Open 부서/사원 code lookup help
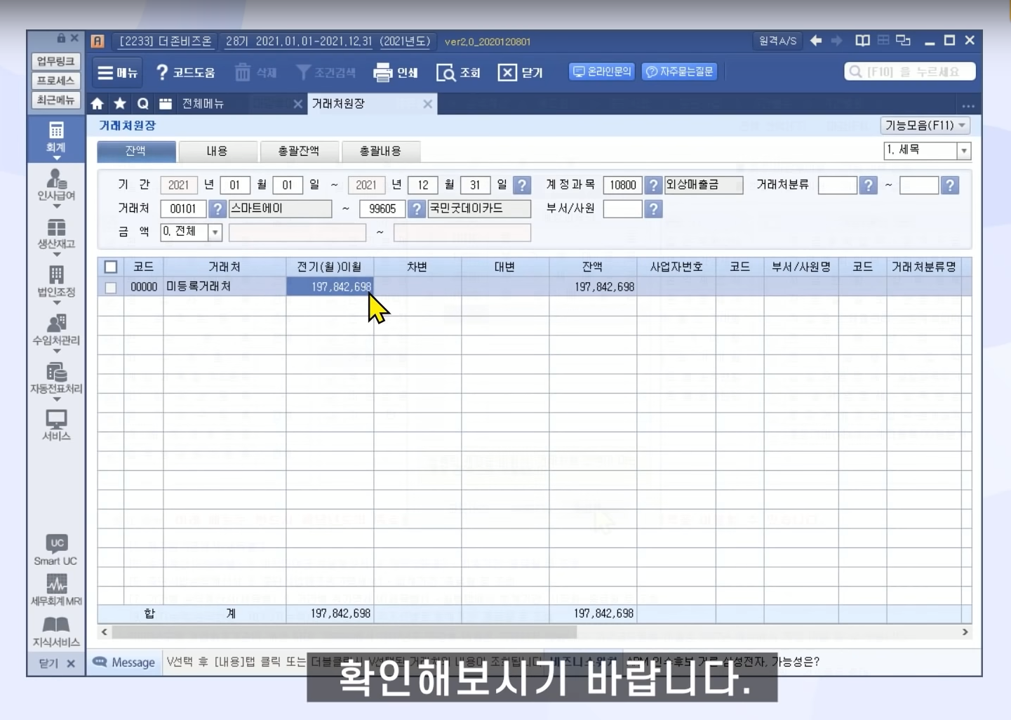The width and height of the screenshot is (1011, 720). pos(653,209)
